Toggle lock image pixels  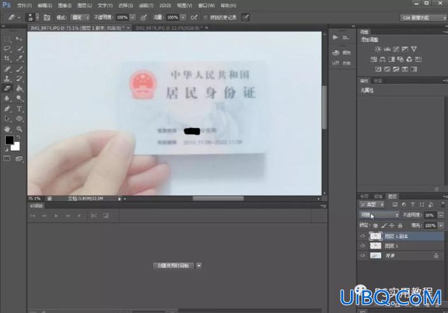click(384, 226)
